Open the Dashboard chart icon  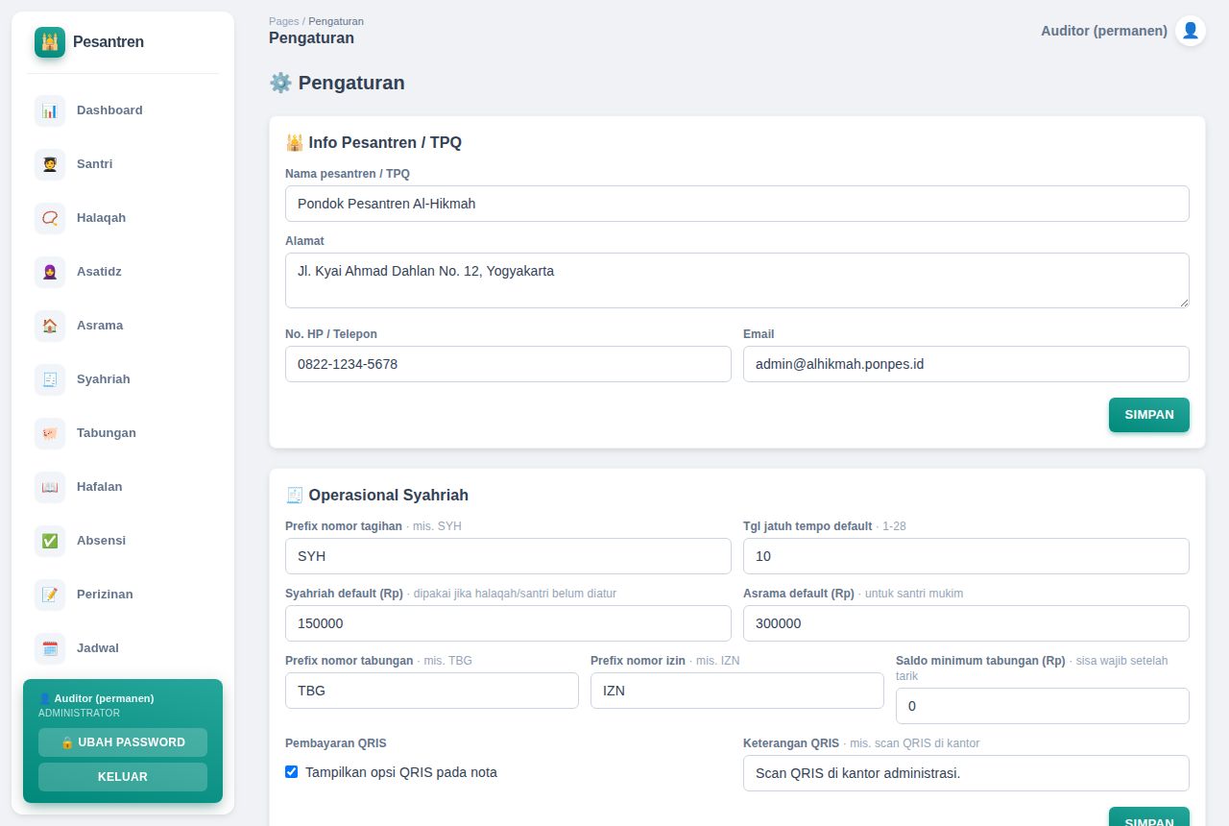pos(50,110)
